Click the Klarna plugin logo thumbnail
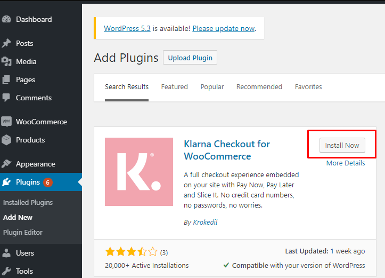The image size is (385, 278). click(x=139, y=172)
